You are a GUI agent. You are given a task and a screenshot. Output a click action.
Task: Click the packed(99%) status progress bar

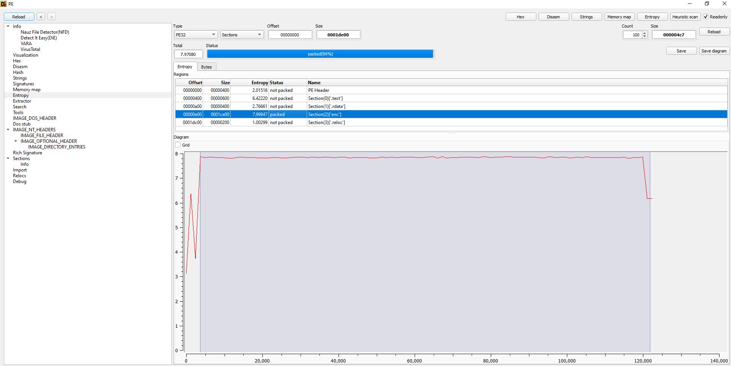(320, 54)
